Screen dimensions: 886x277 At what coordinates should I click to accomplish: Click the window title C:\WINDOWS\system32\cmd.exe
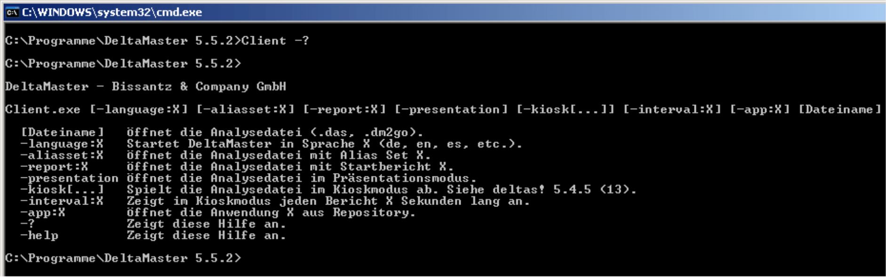point(112,12)
